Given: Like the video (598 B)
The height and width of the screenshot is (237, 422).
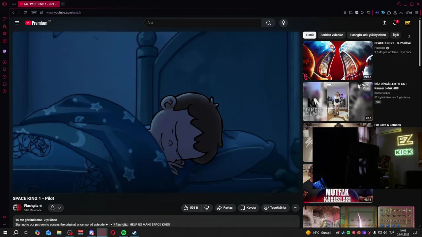Looking at the screenshot, I should [191, 208].
